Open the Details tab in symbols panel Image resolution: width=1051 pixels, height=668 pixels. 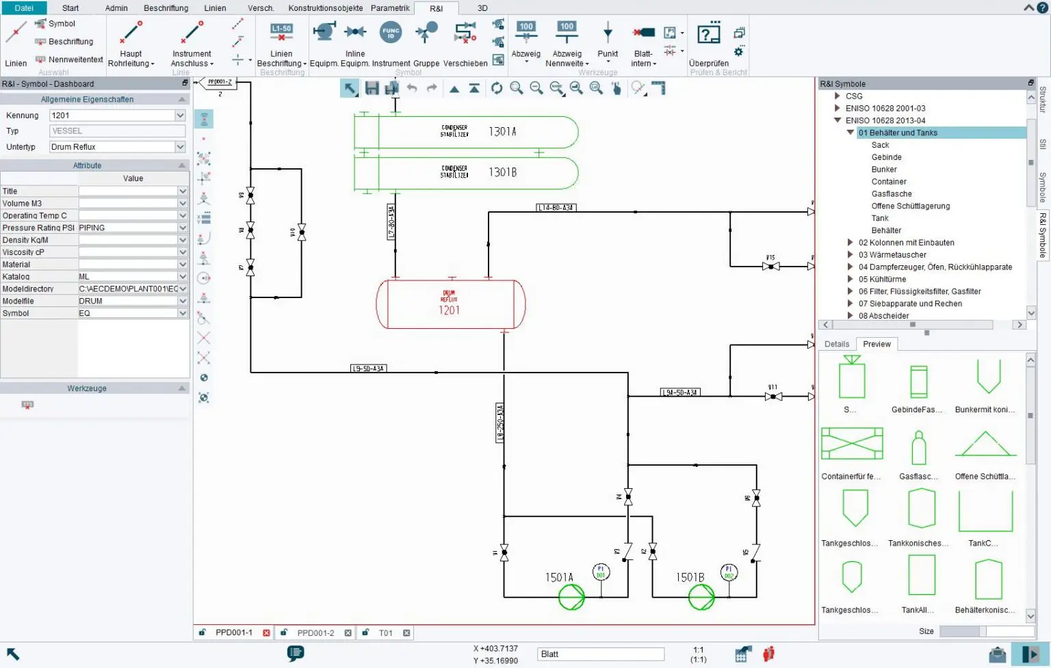tap(836, 344)
